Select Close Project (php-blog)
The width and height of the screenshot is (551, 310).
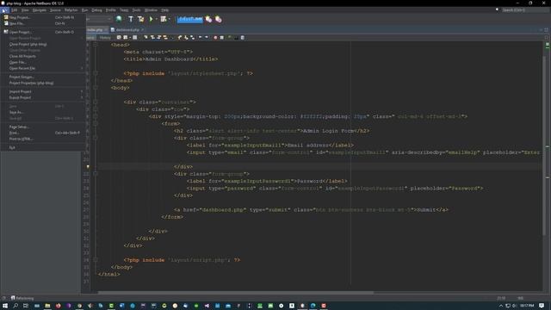click(x=42, y=44)
